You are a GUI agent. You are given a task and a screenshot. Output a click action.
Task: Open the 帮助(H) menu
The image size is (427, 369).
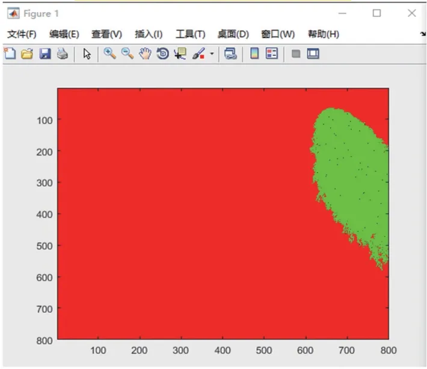(x=324, y=34)
